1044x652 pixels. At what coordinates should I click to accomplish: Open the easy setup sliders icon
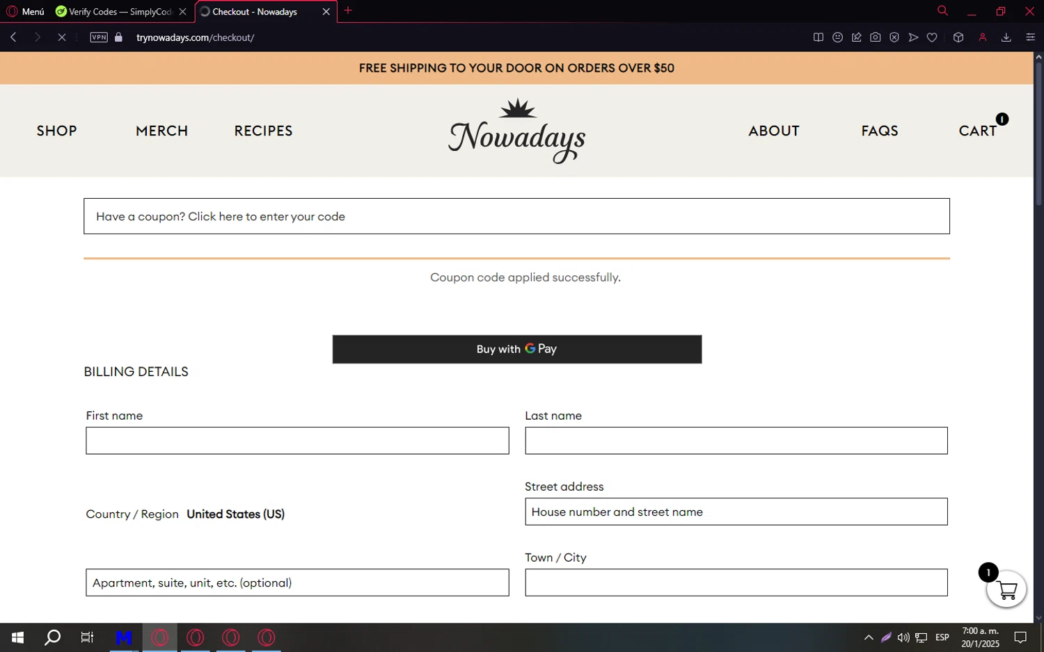coord(1030,38)
